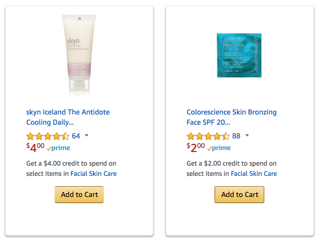Click the star rating for Colorescience

[x=208, y=136]
